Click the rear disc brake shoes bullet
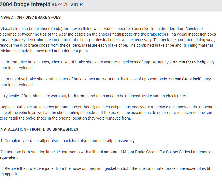The height and width of the screenshot is (186, 222). point(83,79)
